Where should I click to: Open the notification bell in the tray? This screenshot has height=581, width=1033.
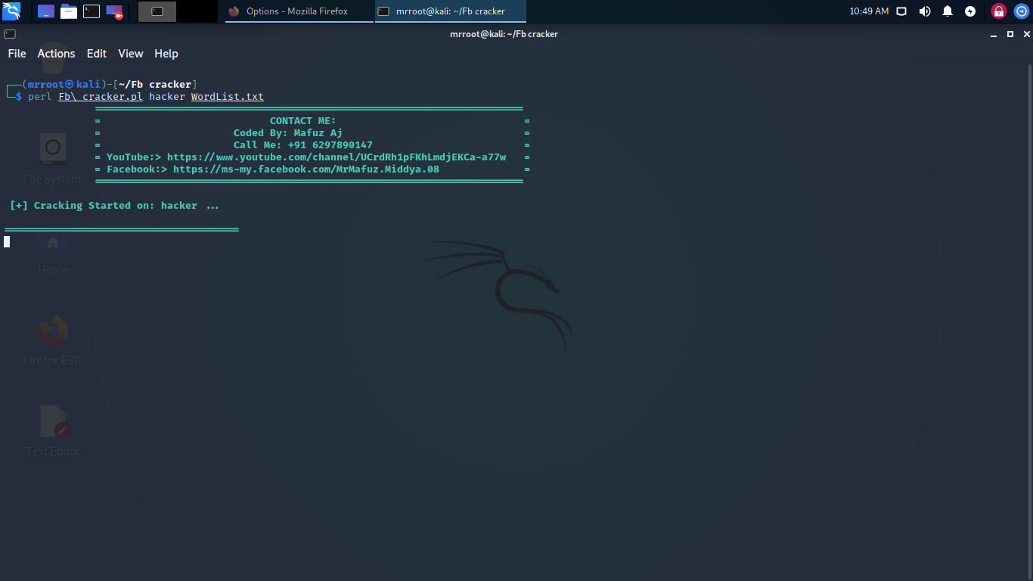click(947, 11)
